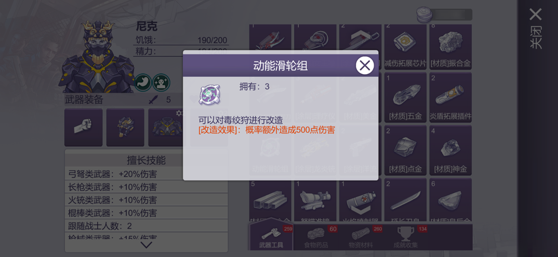The width and height of the screenshot is (558, 257).
Task: Tap the chest armor equipment slot
Action: (x=167, y=127)
